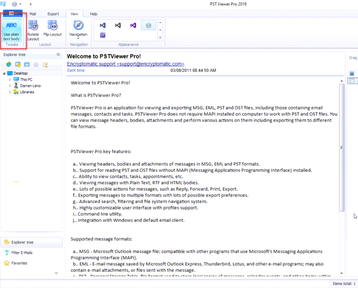This screenshot has width=358, height=288.
Task: Switch to the Mail ribbon tab
Action: pyautogui.click(x=33, y=14)
